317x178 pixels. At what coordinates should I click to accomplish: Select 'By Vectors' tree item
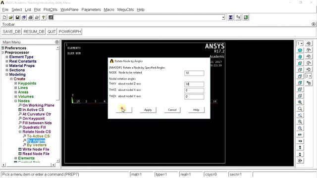(x=37, y=145)
